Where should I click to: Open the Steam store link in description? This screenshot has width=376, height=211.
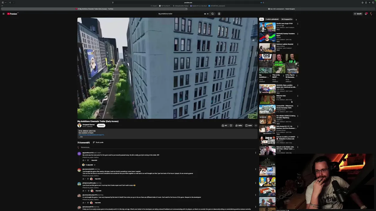point(91,135)
